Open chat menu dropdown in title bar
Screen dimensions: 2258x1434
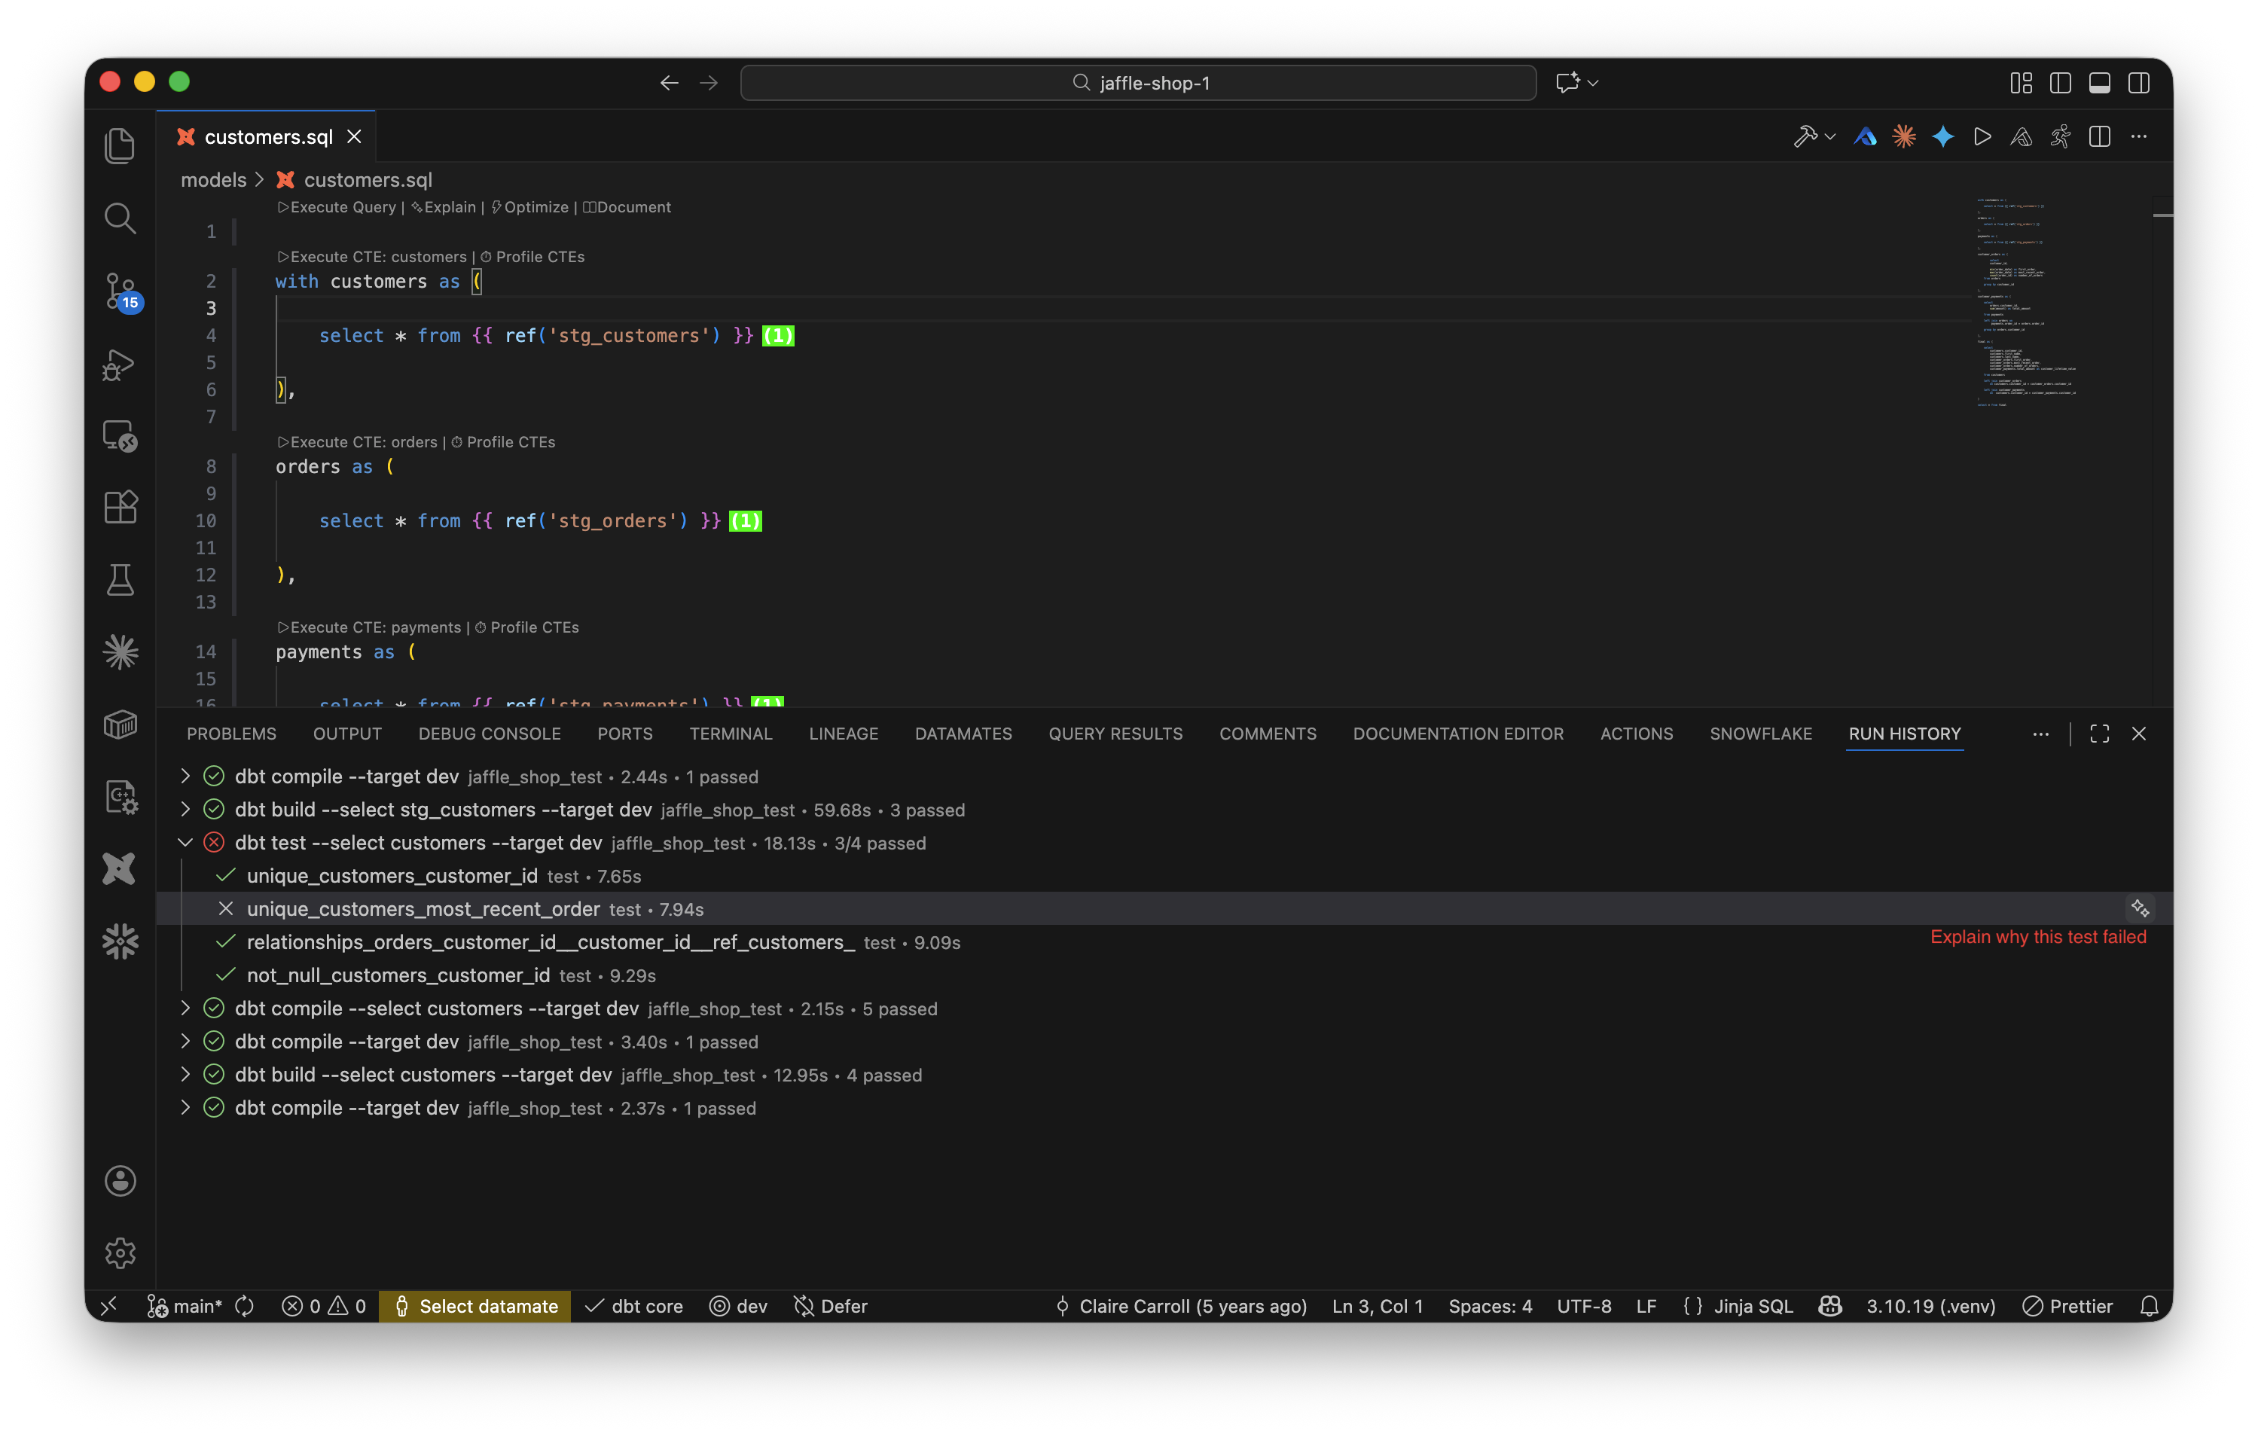coord(1592,83)
